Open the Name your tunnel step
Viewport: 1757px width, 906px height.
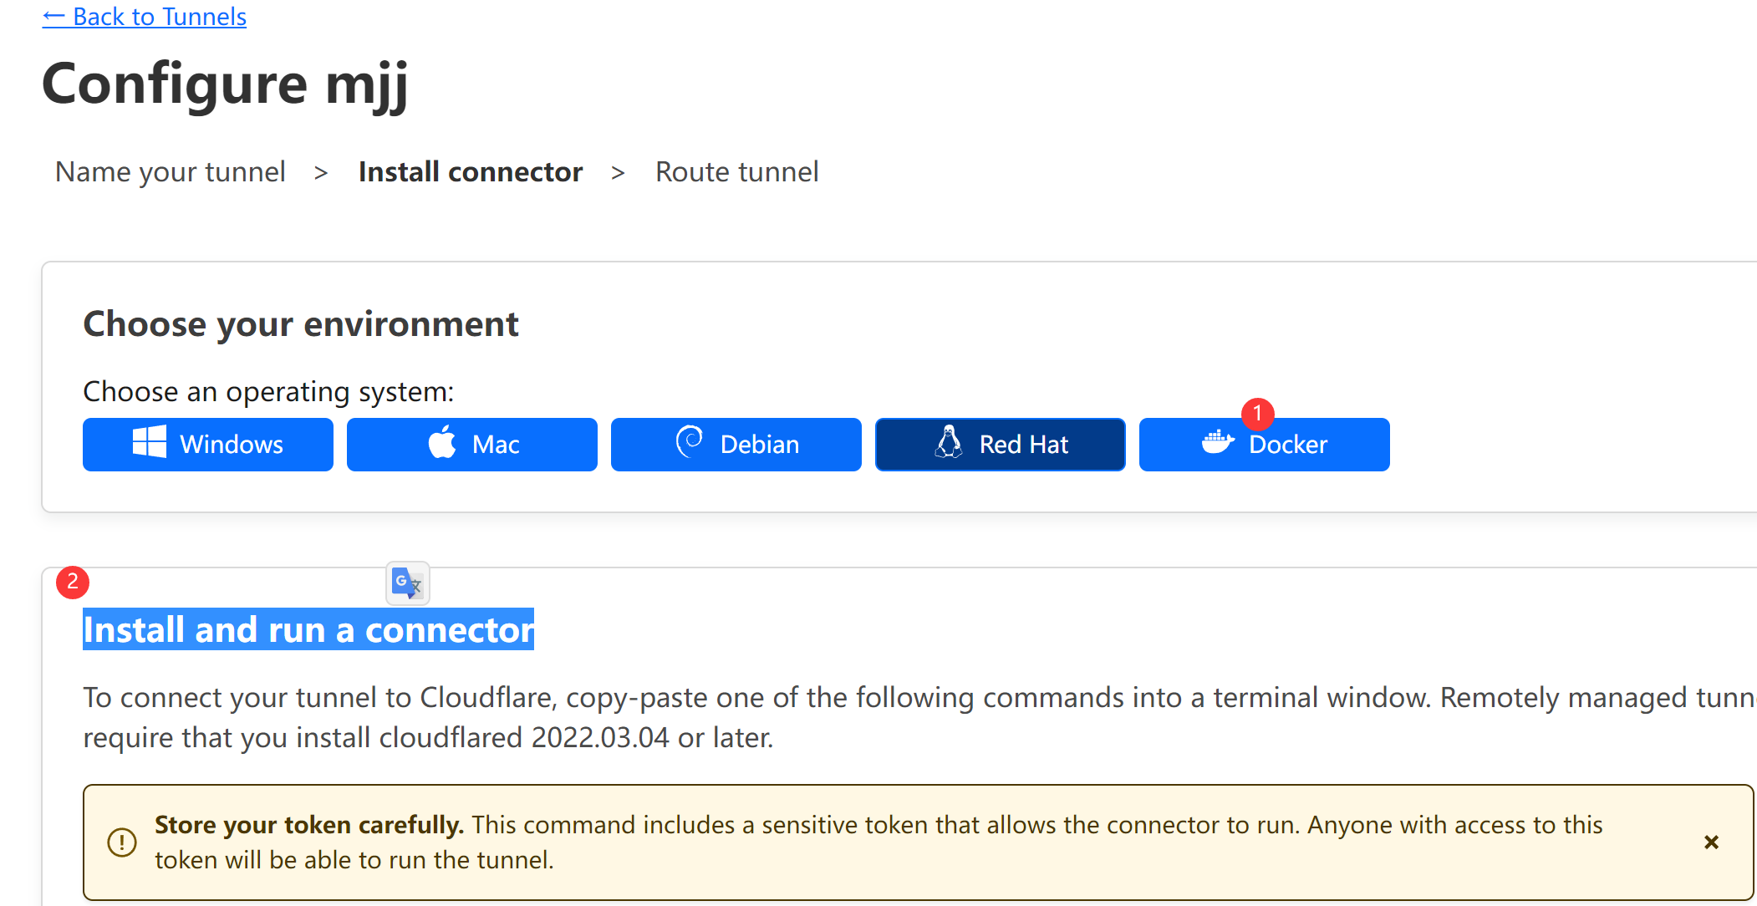pyautogui.click(x=171, y=172)
